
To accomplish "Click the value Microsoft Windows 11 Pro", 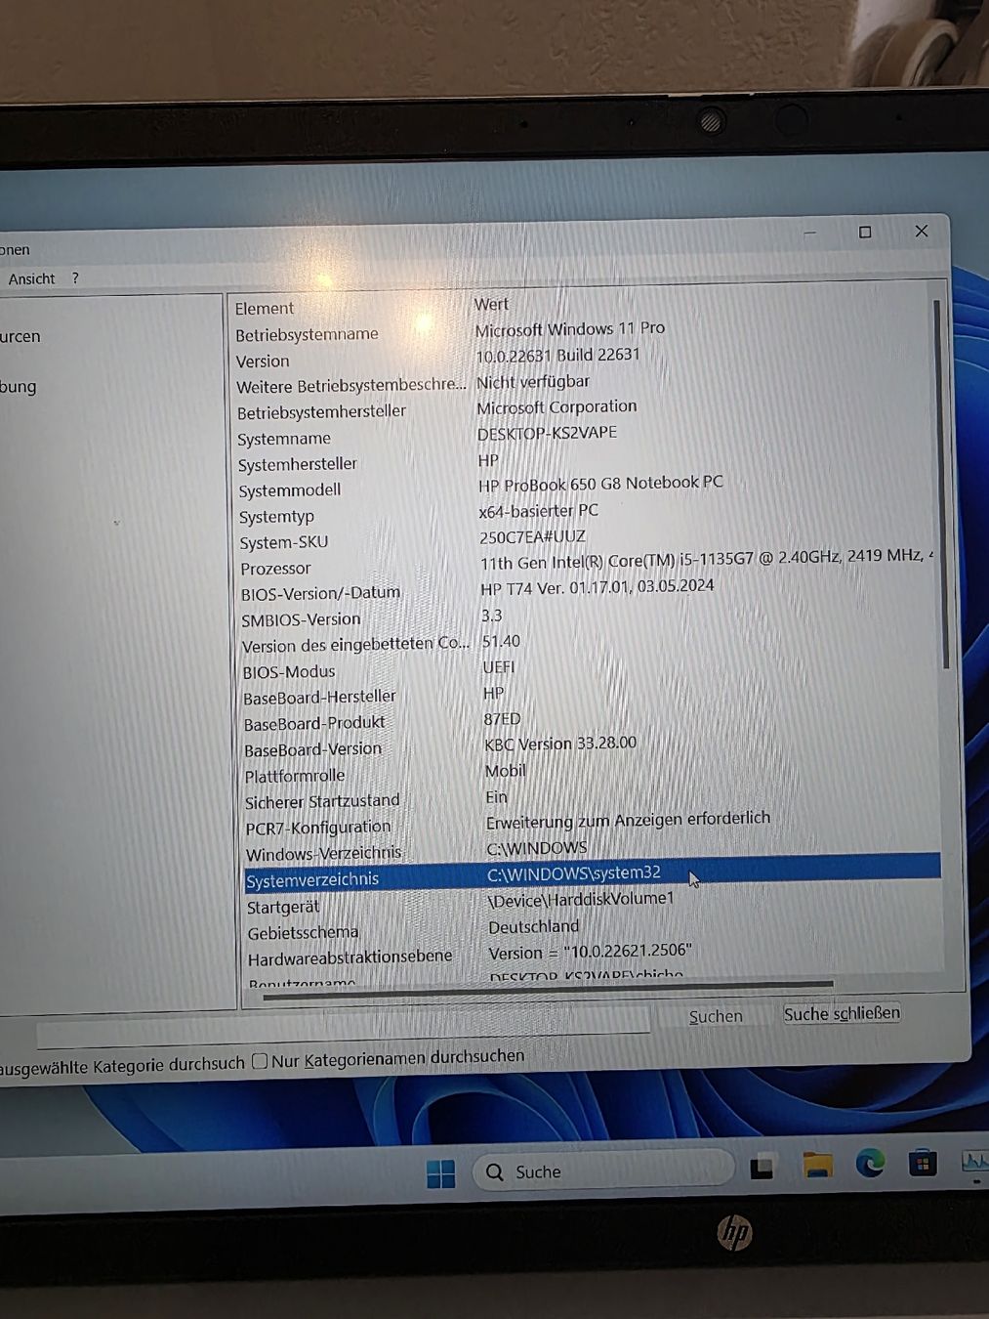I will tap(570, 329).
